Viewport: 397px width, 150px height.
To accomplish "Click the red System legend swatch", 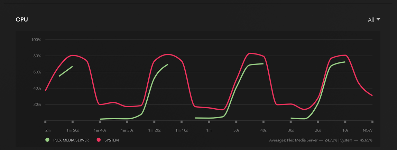I will click(x=99, y=140).
